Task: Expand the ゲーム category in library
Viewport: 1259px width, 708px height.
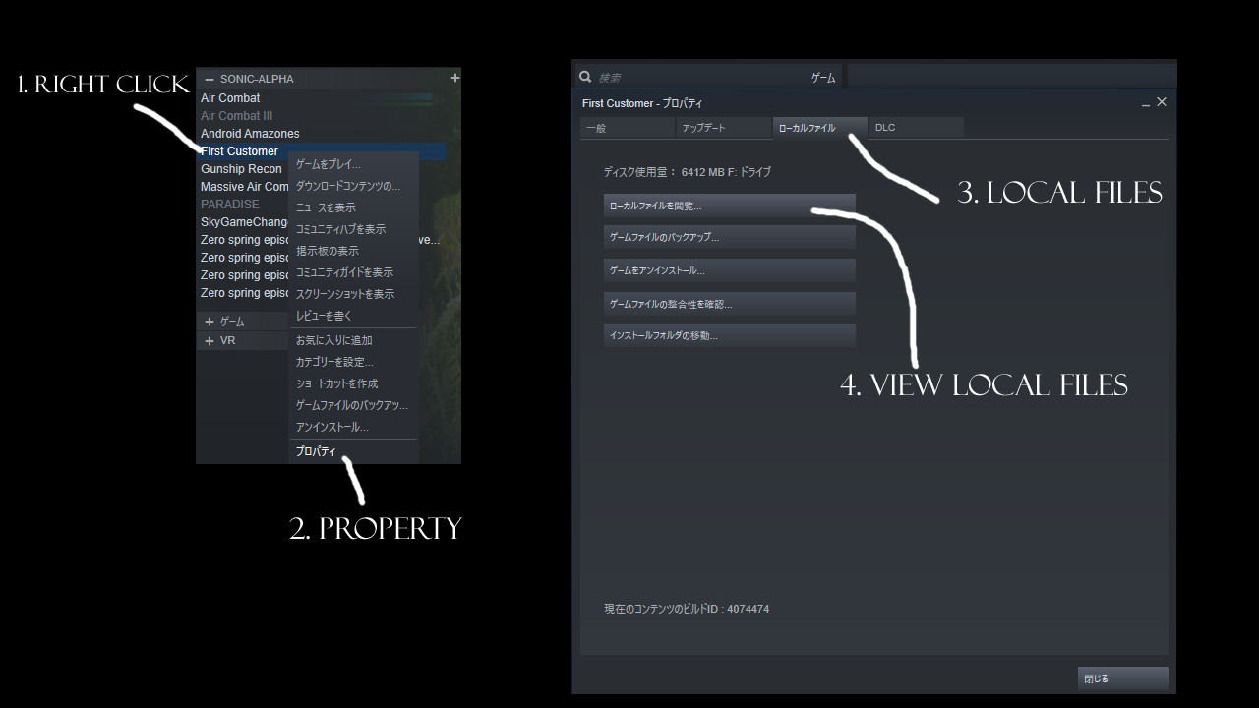Action: pos(210,322)
